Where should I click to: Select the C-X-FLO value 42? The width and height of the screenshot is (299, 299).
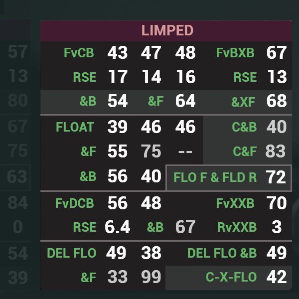point(277,277)
